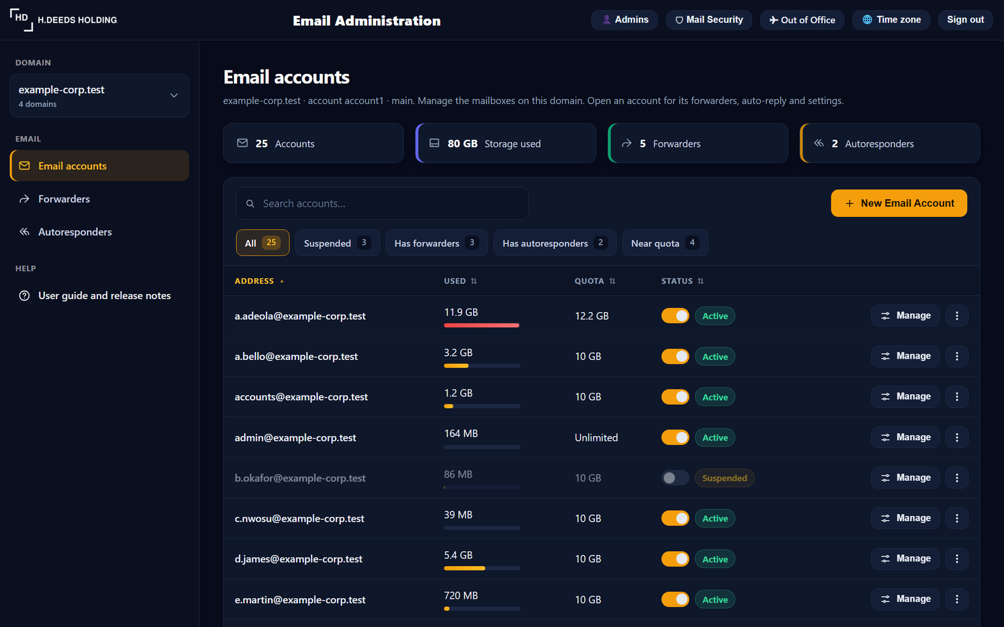Open more options for e.martin row

[957, 599]
